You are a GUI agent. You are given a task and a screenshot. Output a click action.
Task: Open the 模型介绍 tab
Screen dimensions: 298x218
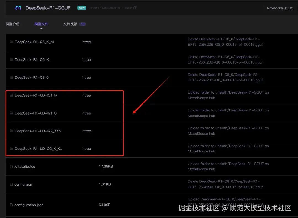12,24
